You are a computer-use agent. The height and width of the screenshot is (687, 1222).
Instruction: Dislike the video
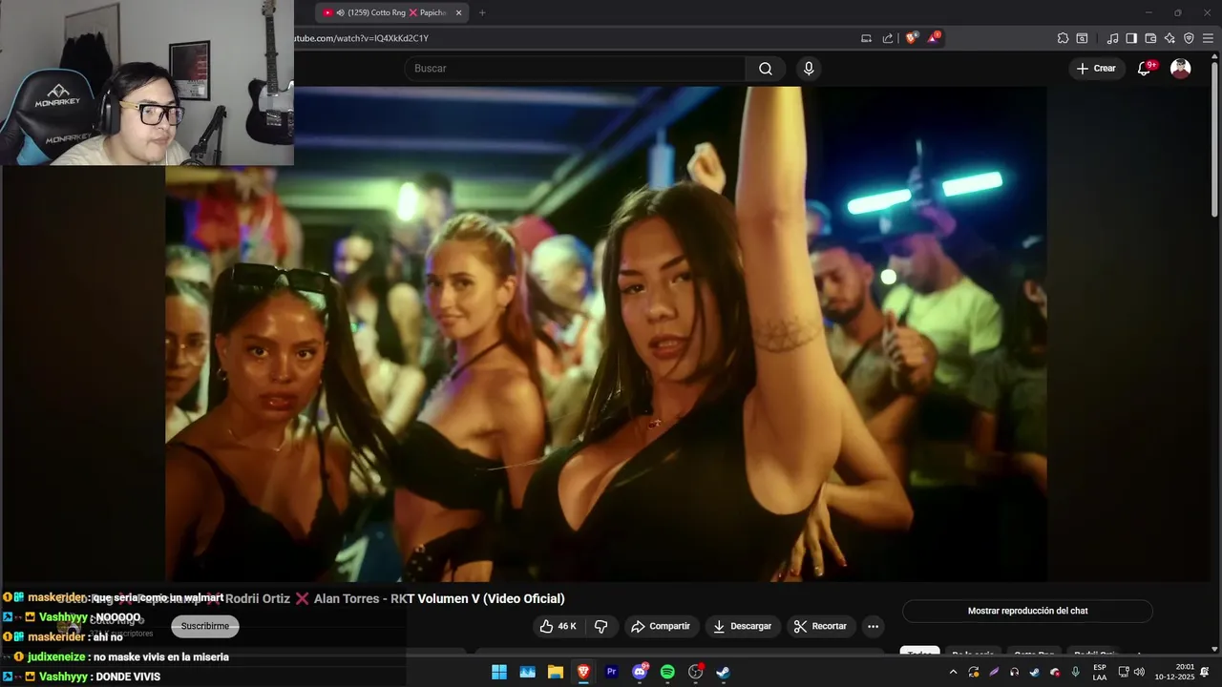(x=600, y=627)
